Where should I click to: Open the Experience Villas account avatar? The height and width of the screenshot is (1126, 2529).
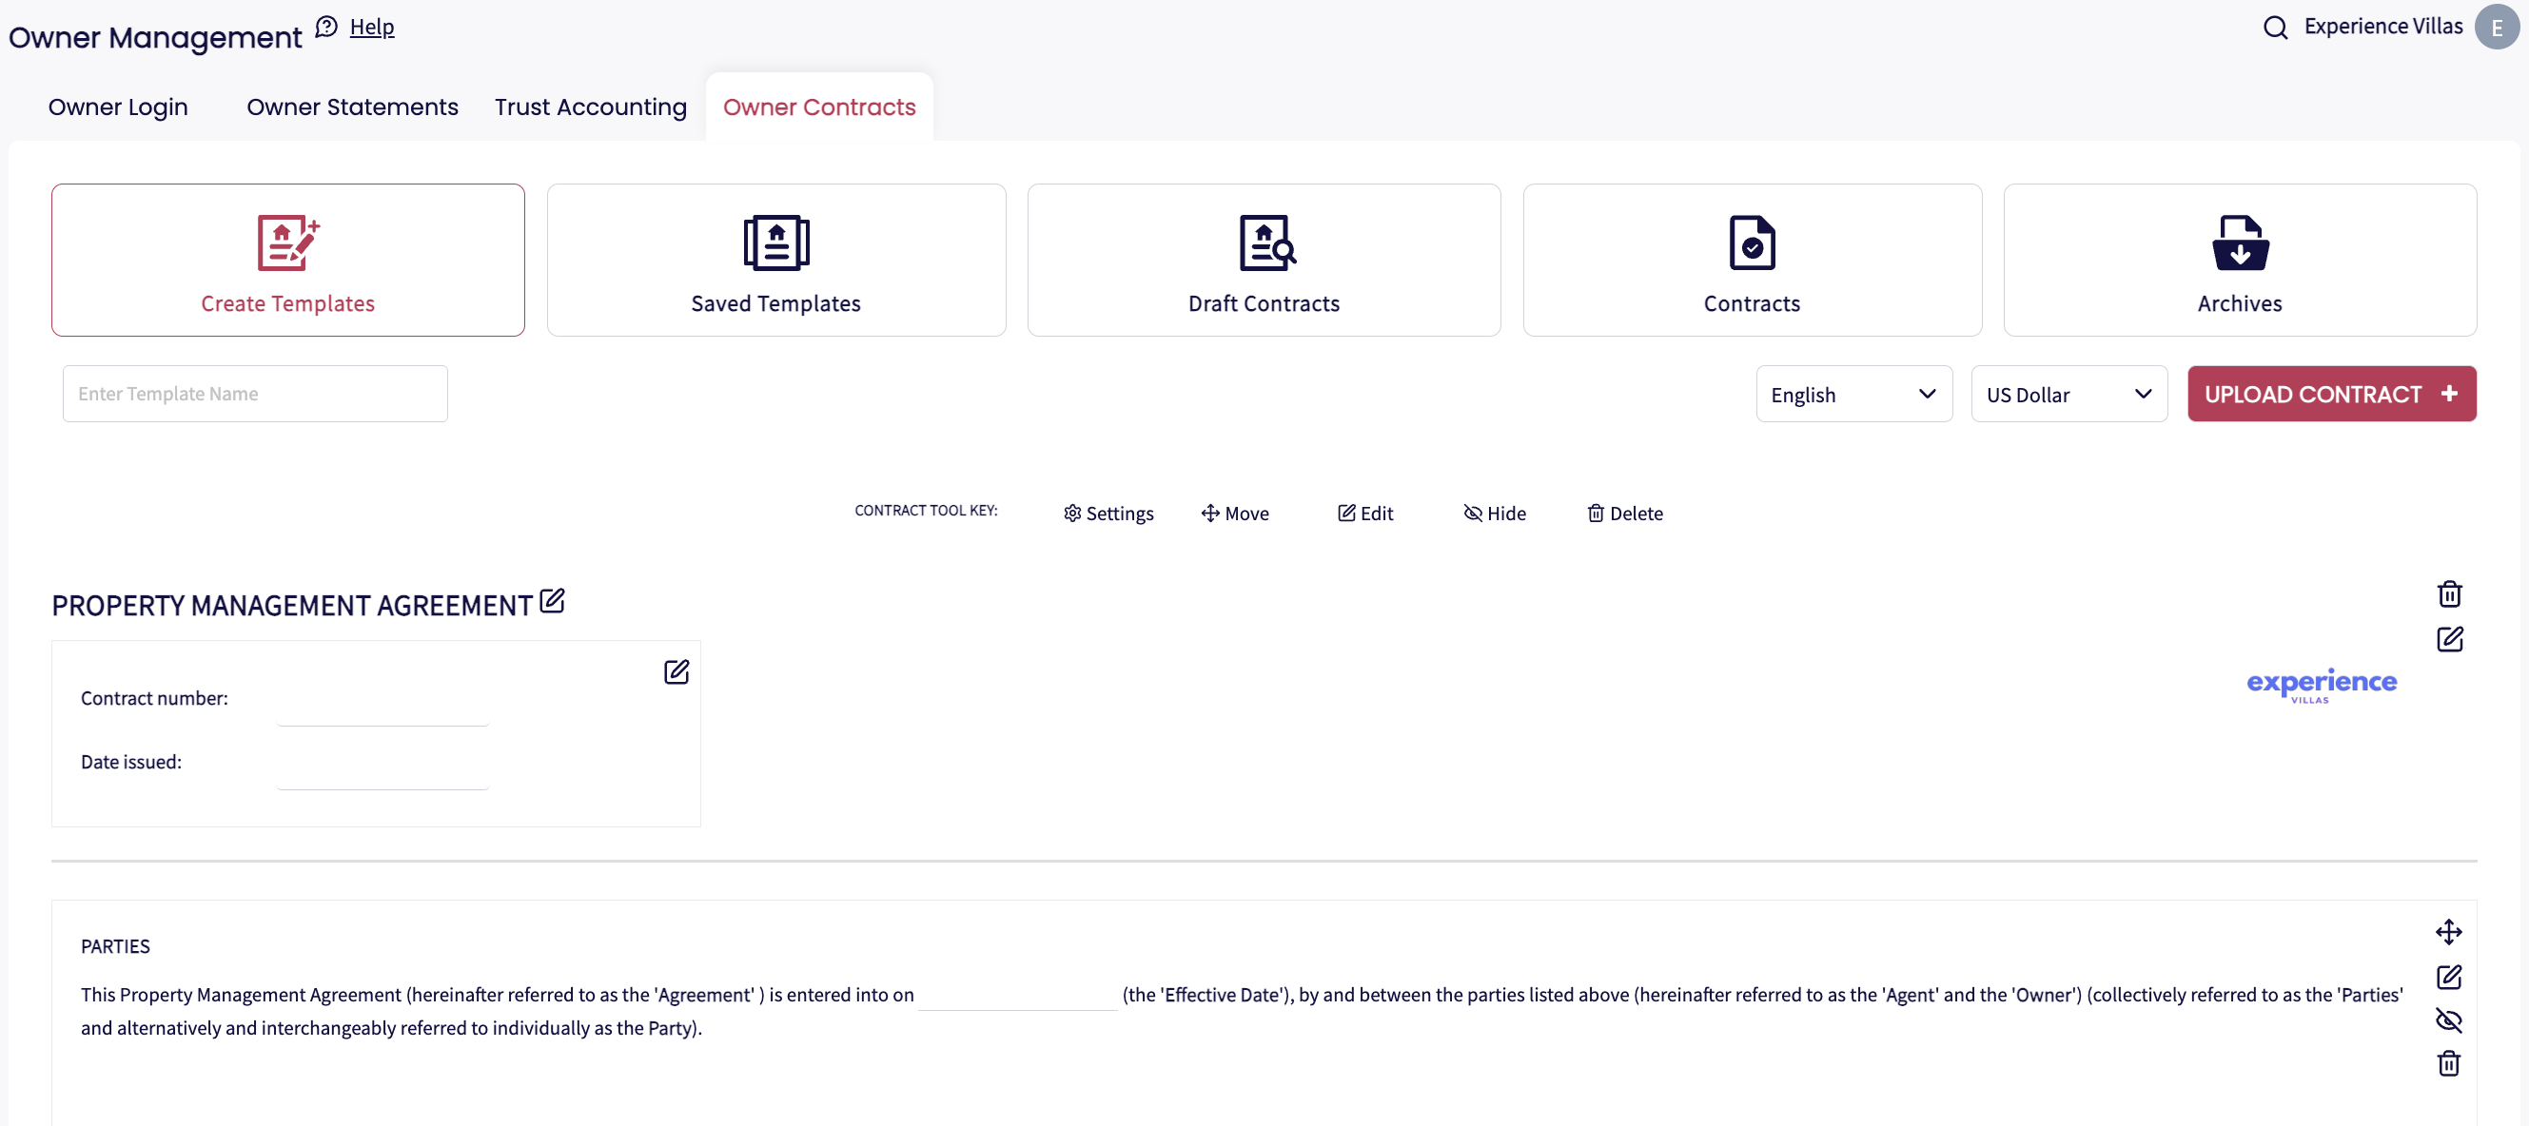(x=2496, y=28)
